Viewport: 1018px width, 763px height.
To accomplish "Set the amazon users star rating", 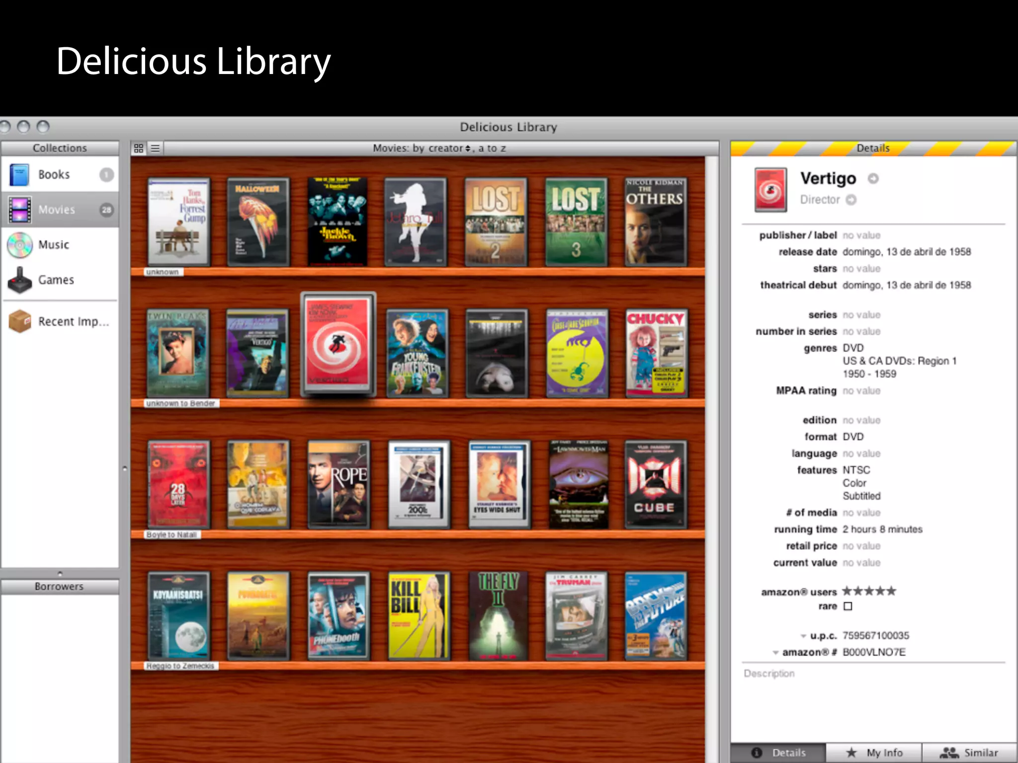I will pyautogui.click(x=869, y=591).
